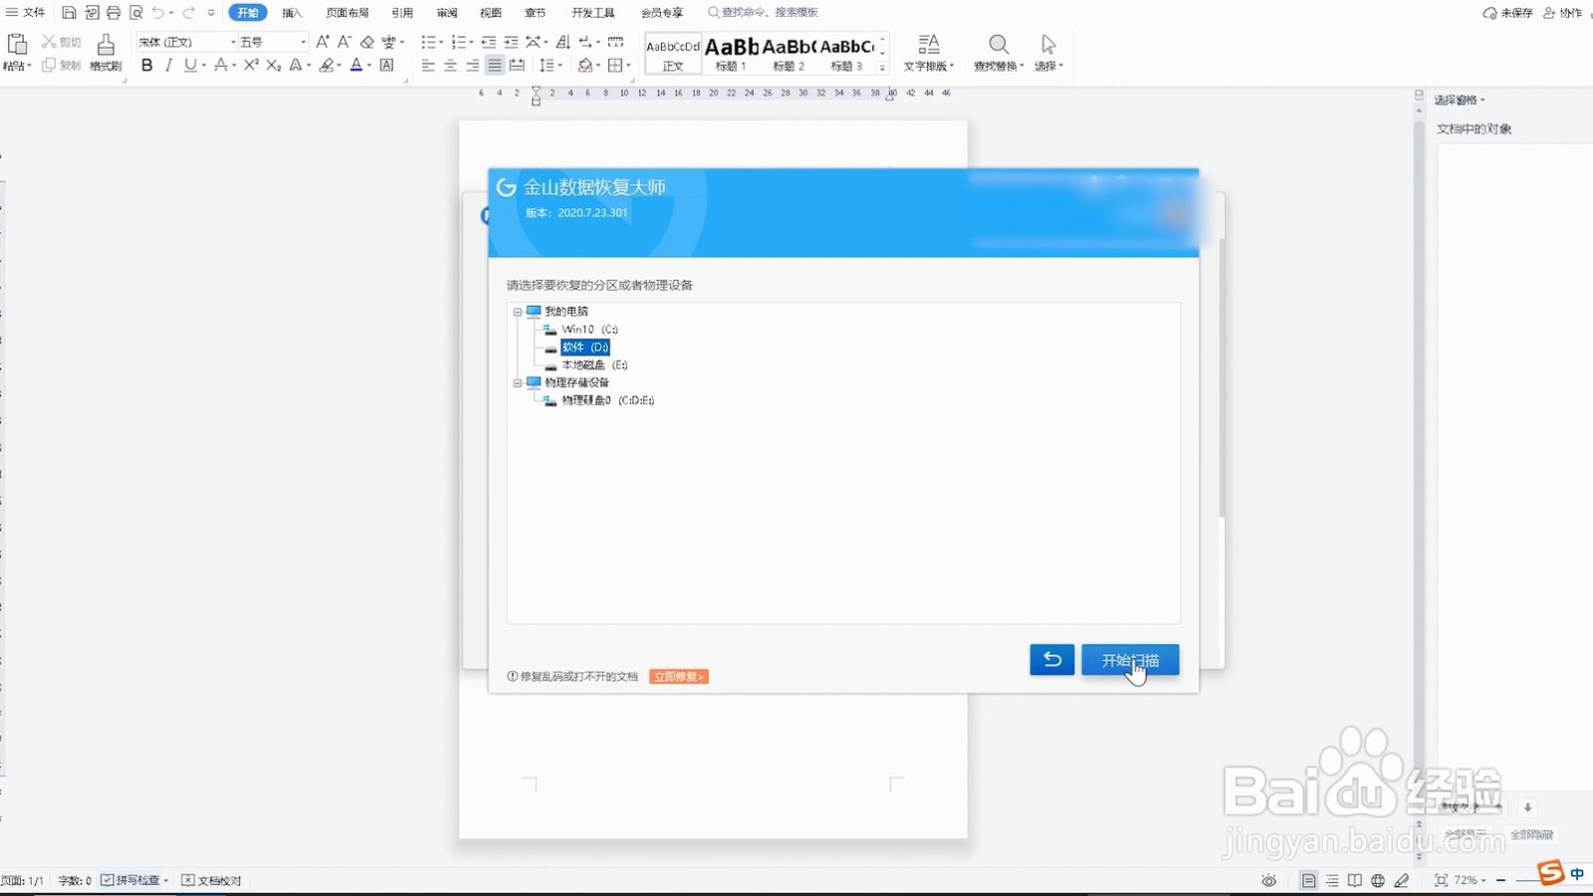Viewport: 1593px width, 896px height.
Task: Click the eye protection mode icon
Action: click(x=1268, y=880)
